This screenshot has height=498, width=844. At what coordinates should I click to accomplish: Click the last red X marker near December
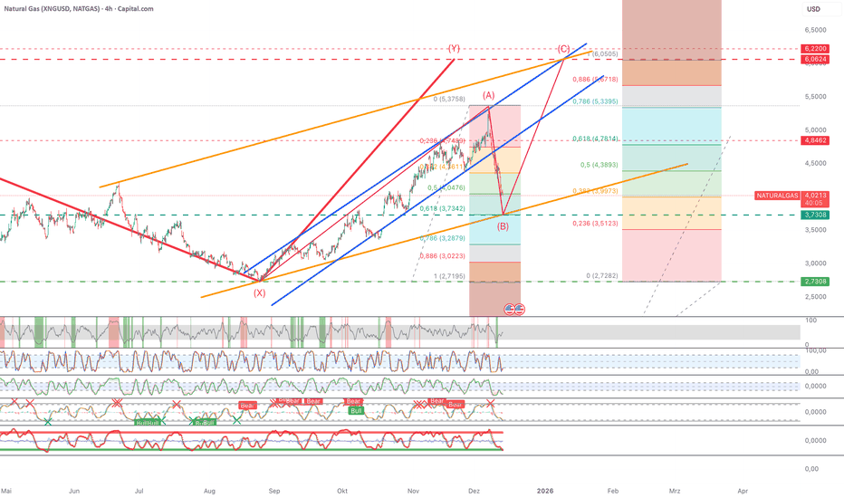(x=490, y=403)
